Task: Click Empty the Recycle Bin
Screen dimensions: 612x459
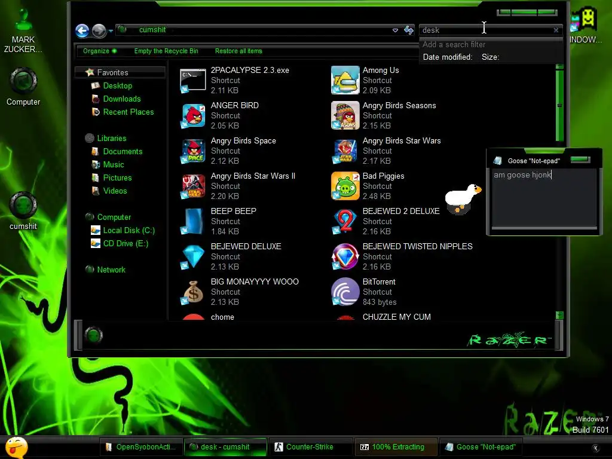Action: [x=166, y=51]
